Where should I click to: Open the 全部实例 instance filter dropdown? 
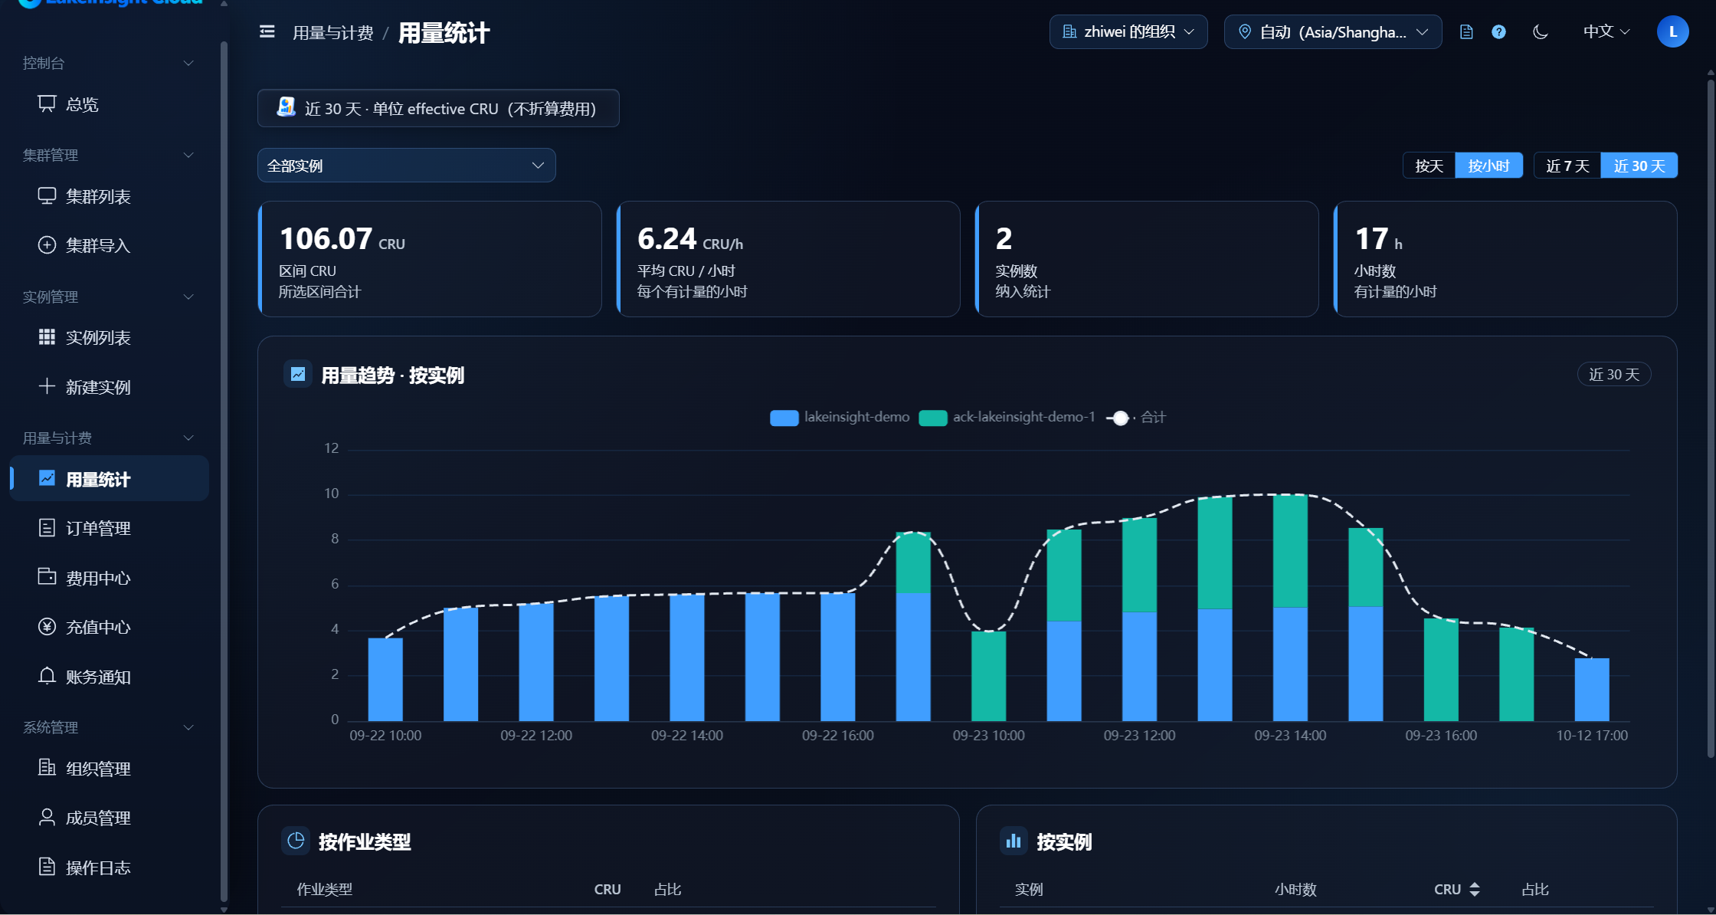[406, 166]
